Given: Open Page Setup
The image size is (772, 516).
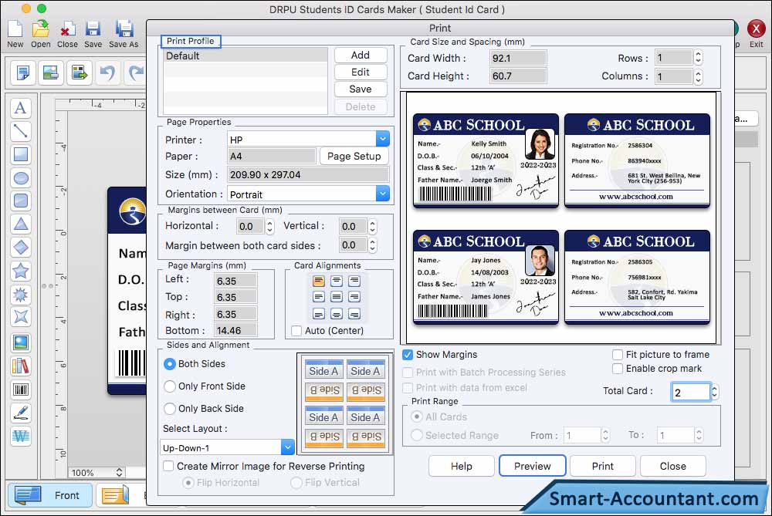Looking at the screenshot, I should (x=354, y=156).
